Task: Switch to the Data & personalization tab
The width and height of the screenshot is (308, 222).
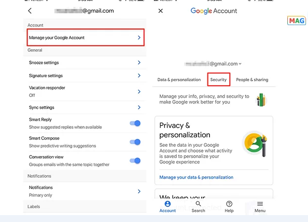Action: pos(179,80)
